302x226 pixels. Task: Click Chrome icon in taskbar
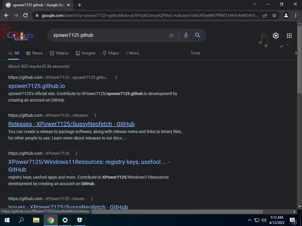point(51,220)
